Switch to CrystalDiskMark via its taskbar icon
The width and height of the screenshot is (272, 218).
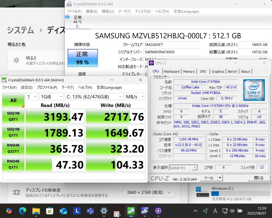point(131,211)
